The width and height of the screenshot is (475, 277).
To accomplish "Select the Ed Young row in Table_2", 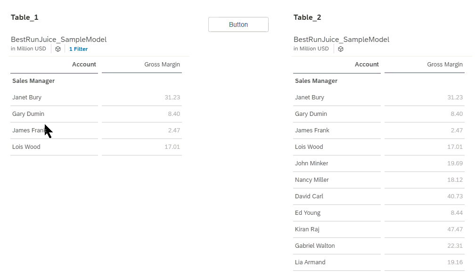I will [x=307, y=212].
